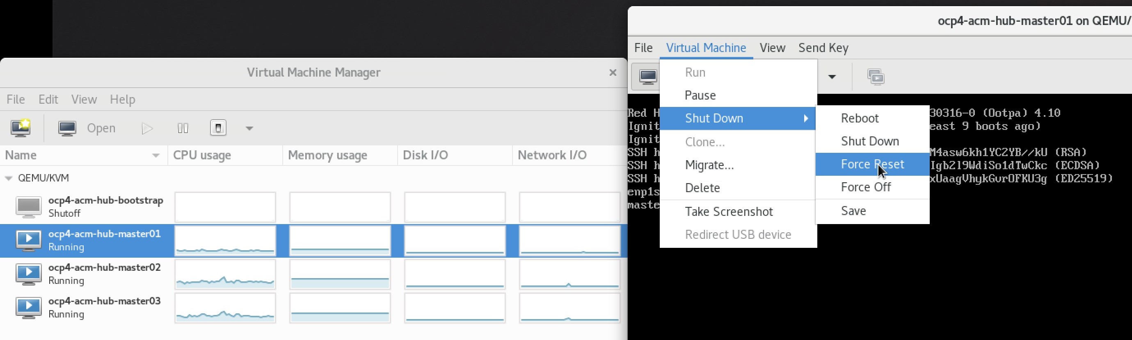1132x340 pixels.
Task: Close the Virtual Machine Manager window
Action: coord(613,73)
